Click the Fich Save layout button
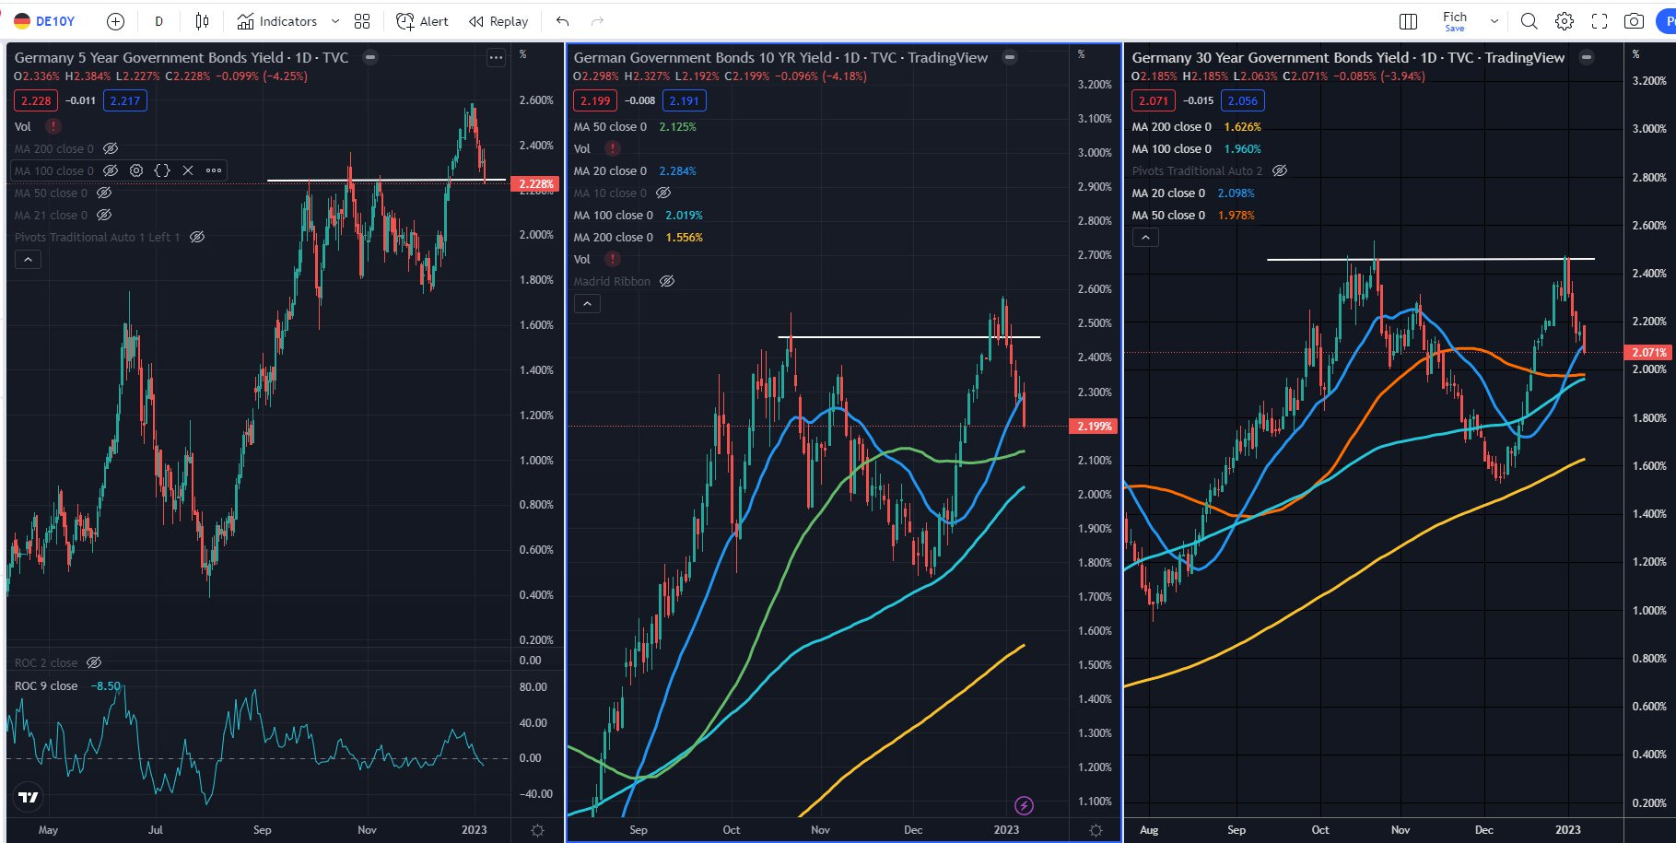The image size is (1676, 843). click(1455, 21)
